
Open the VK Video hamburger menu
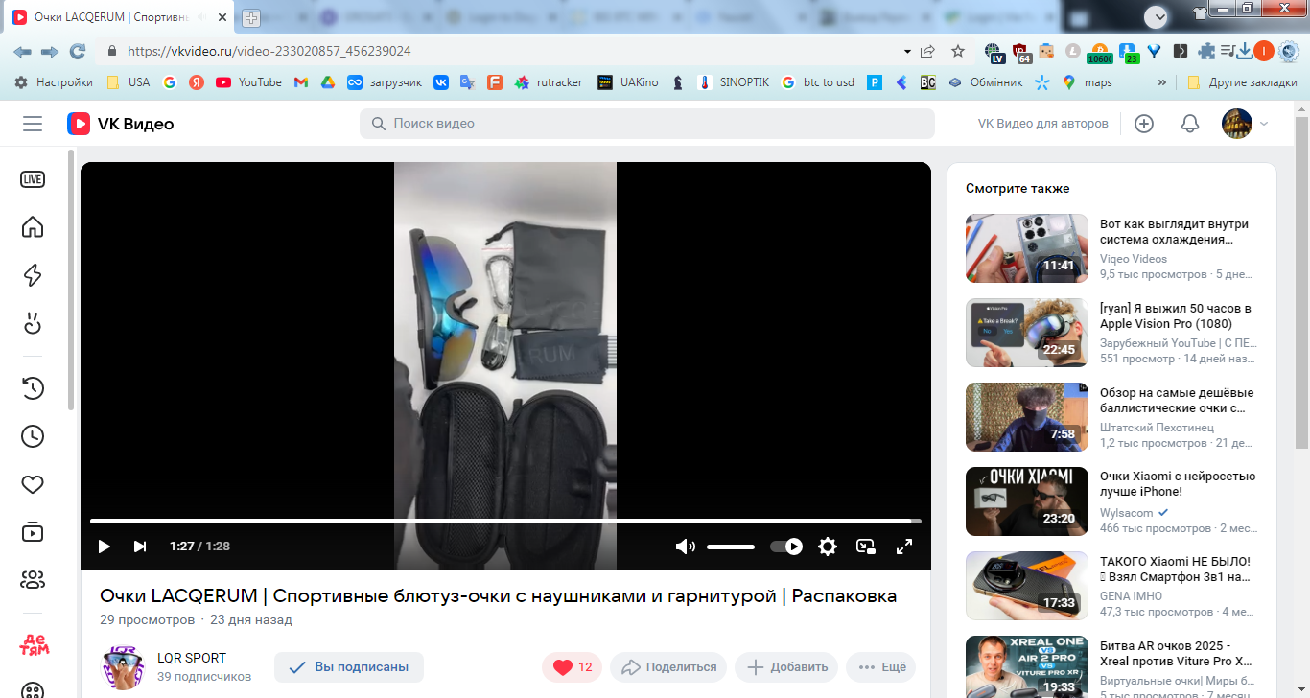tap(33, 124)
